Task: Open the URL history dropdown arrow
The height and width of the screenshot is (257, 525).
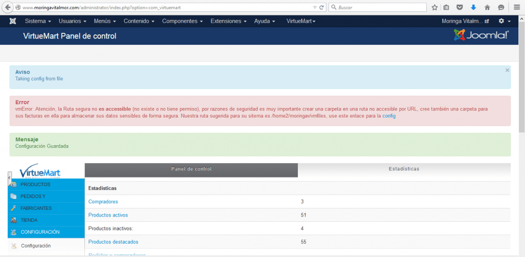Action: point(315,7)
